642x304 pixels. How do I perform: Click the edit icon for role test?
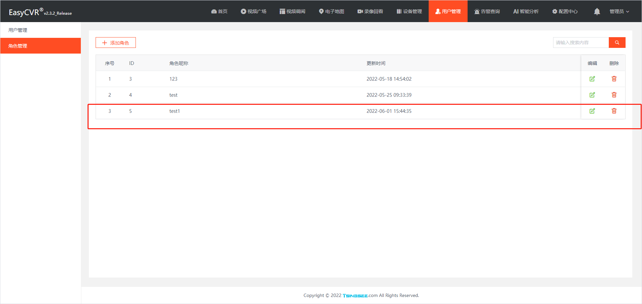592,95
